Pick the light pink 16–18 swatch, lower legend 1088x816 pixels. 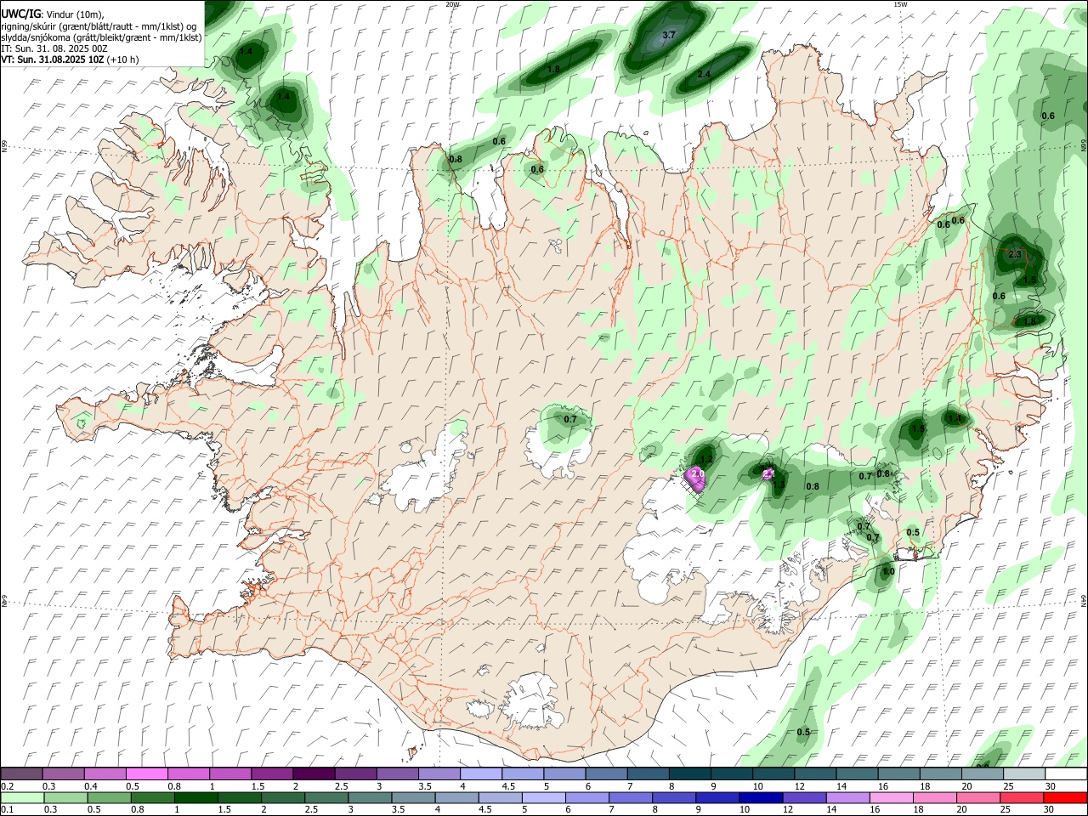click(890, 797)
